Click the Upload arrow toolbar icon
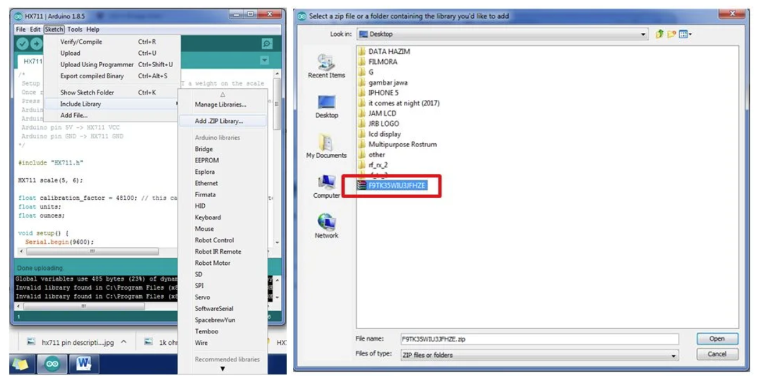This screenshot has width=764, height=382. tap(37, 44)
